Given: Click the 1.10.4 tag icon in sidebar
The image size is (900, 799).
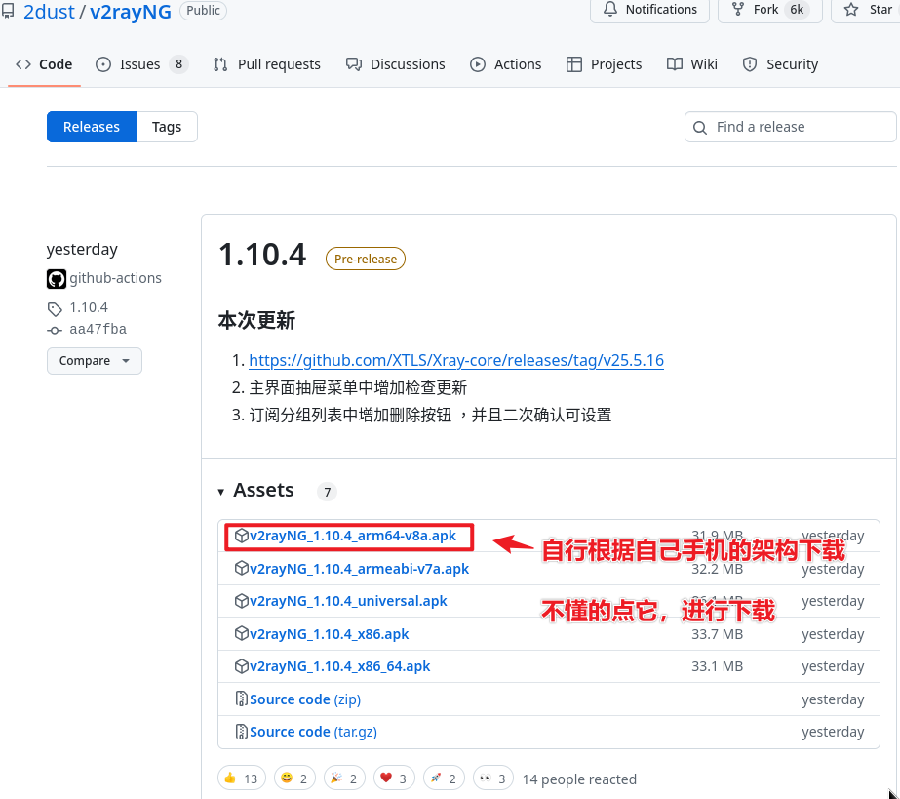Looking at the screenshot, I should (x=55, y=308).
